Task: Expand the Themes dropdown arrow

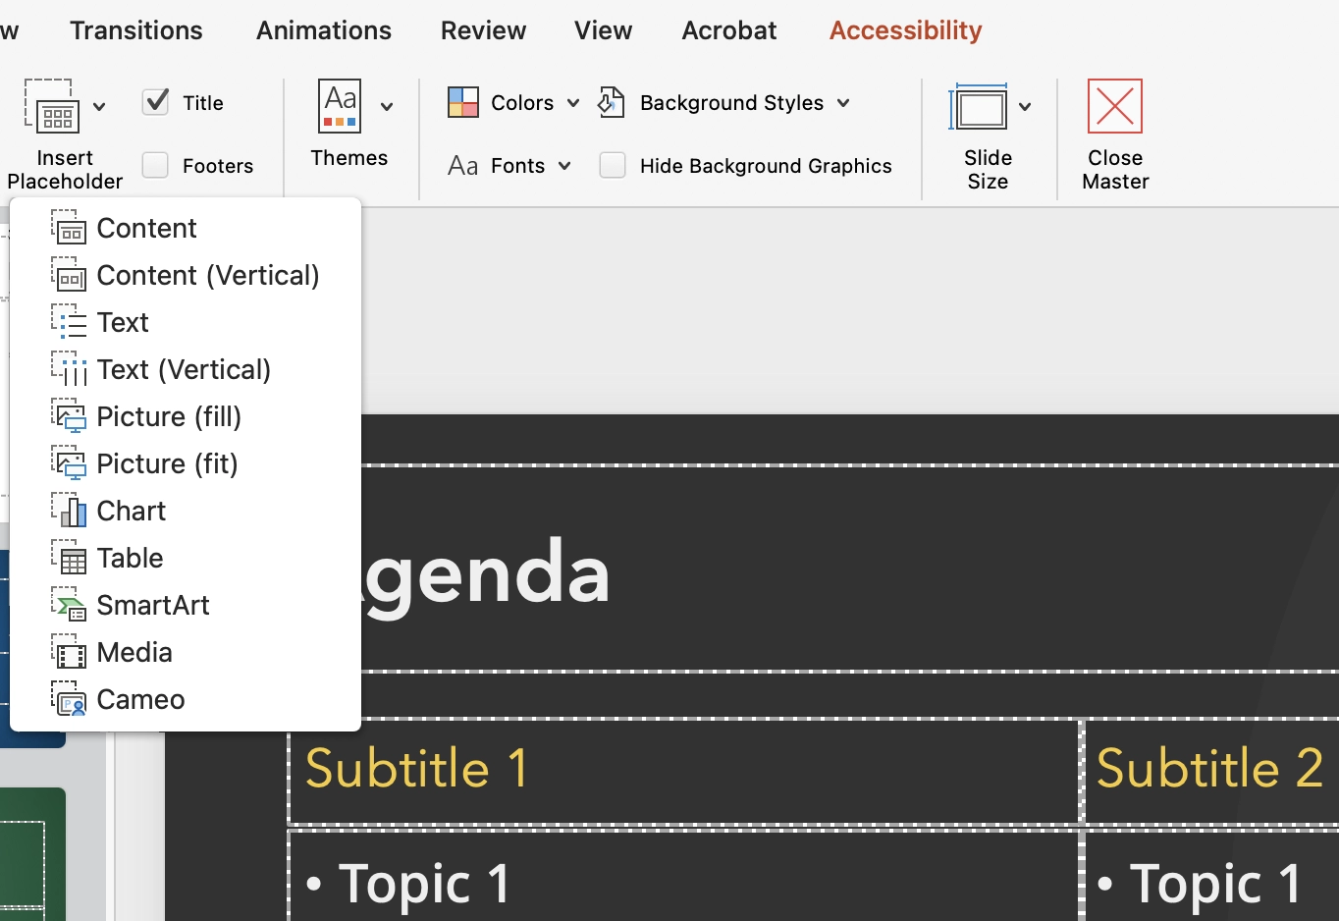Action: 387,106
